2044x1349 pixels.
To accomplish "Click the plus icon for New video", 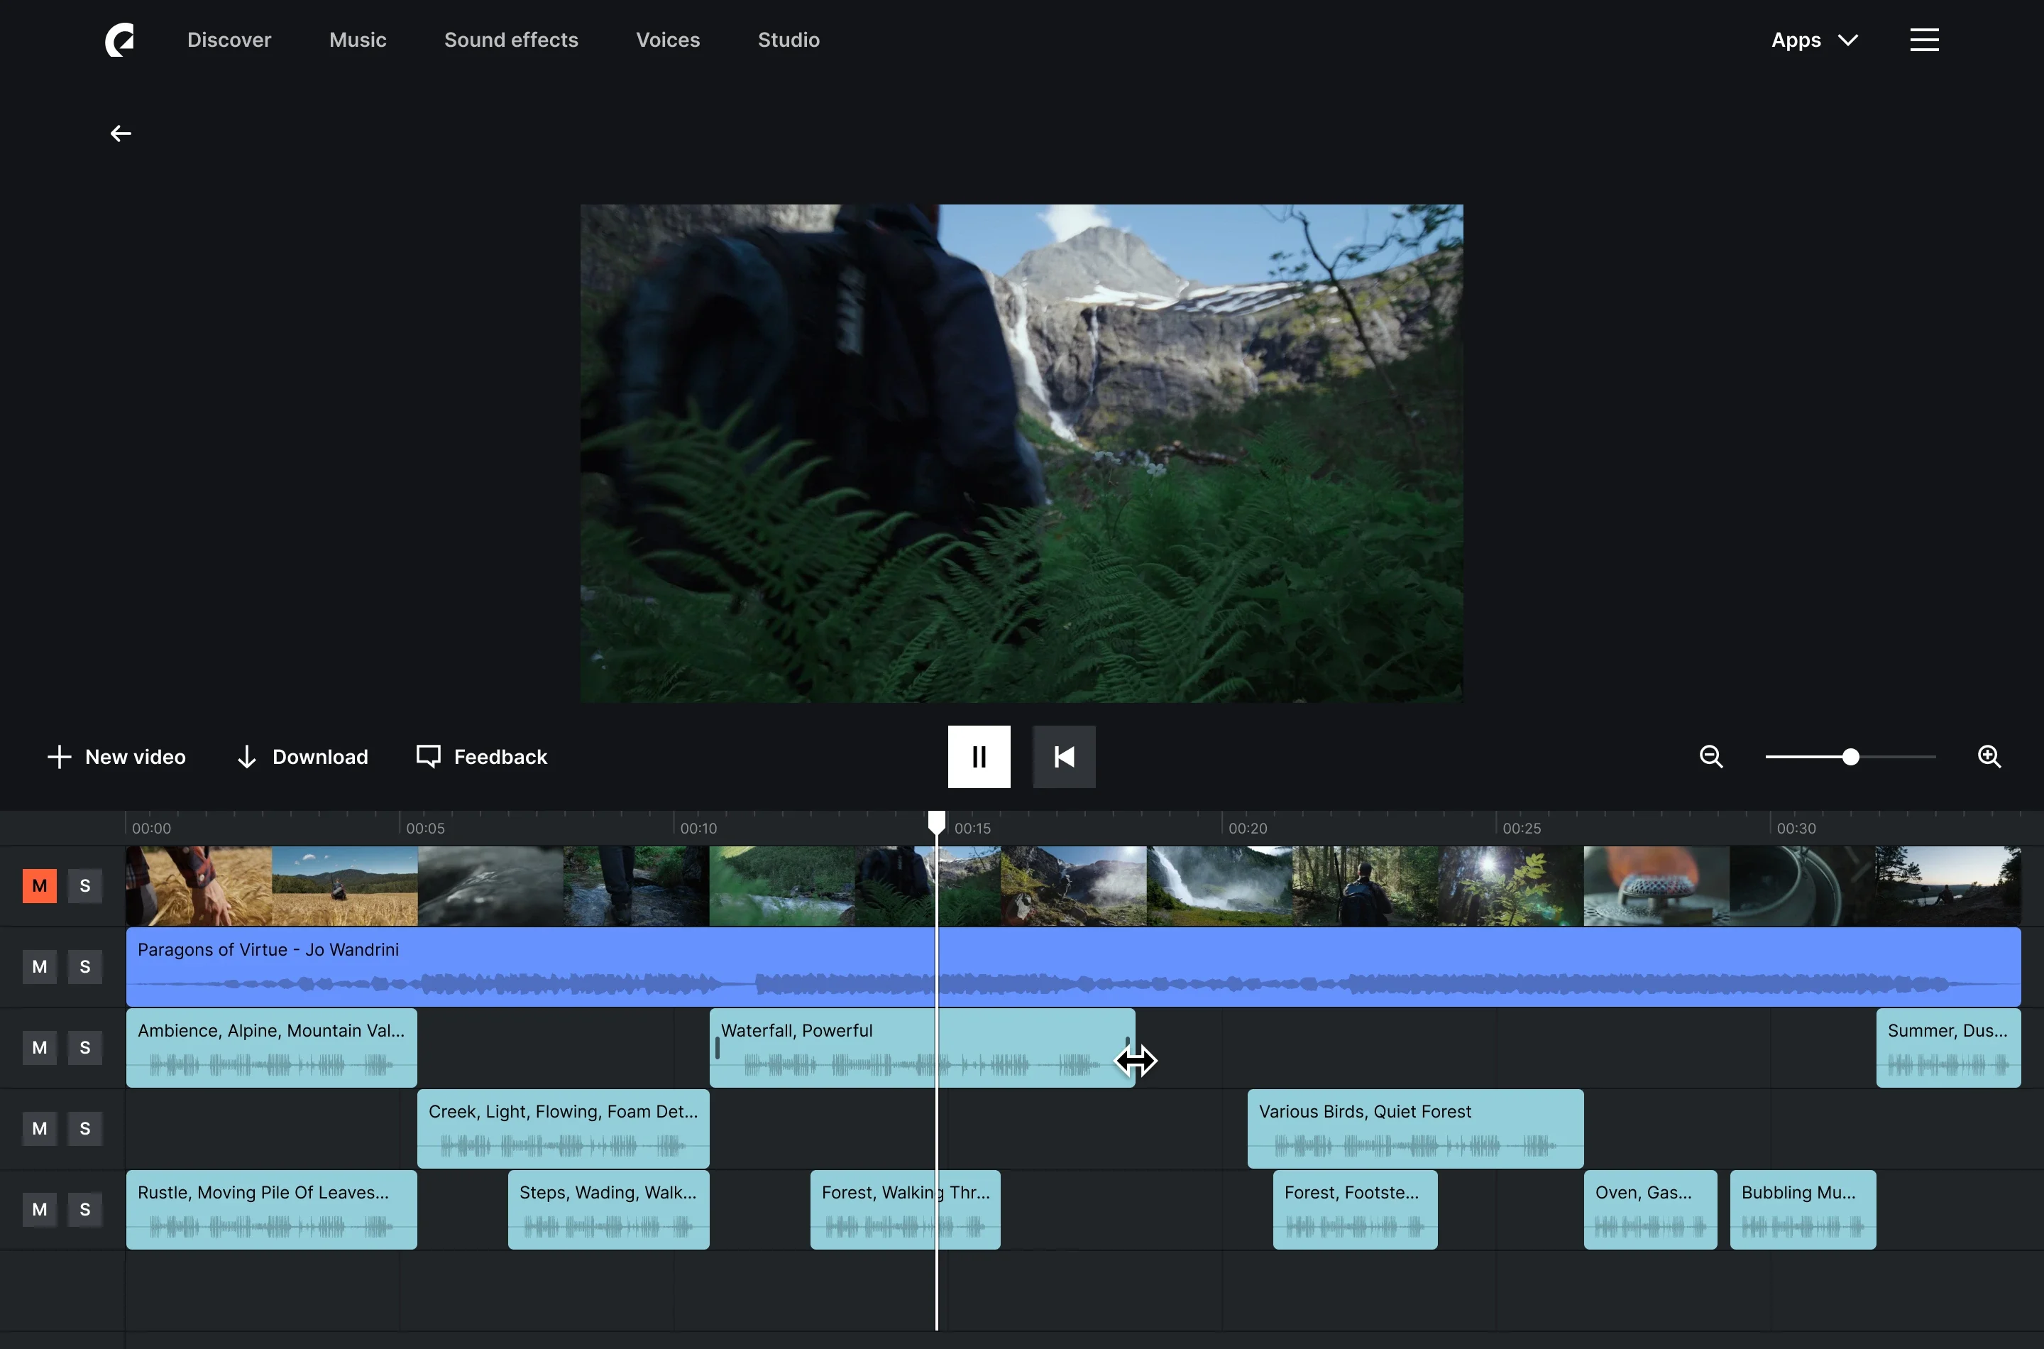I will tap(58, 756).
